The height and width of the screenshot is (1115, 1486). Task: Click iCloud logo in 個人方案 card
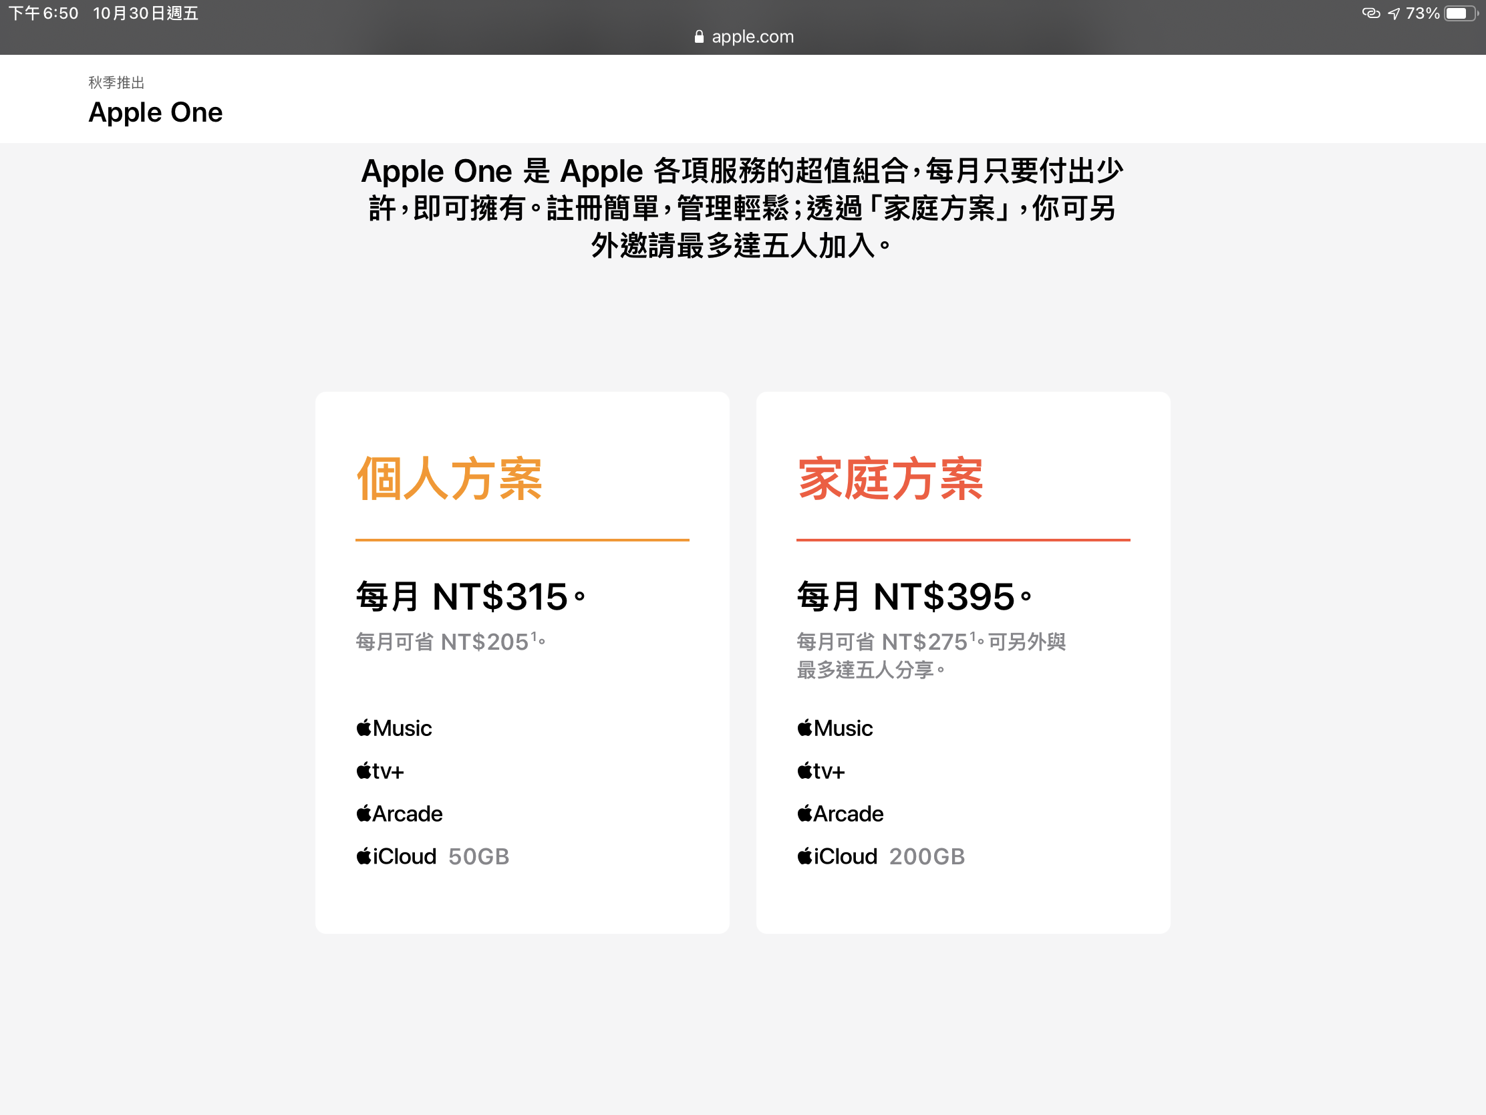[396, 857]
